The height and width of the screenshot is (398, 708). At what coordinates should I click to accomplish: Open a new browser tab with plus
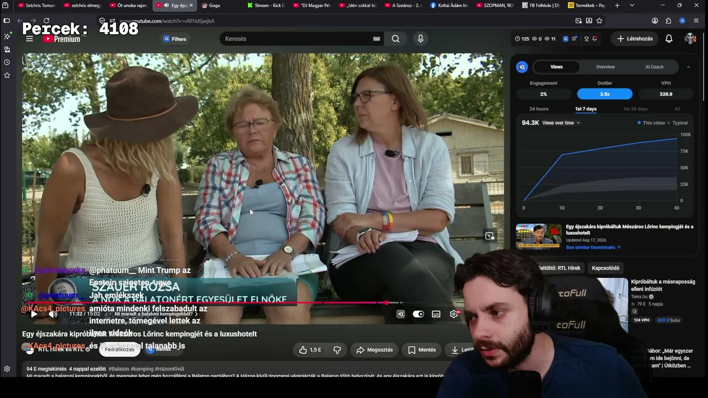tap(617, 6)
